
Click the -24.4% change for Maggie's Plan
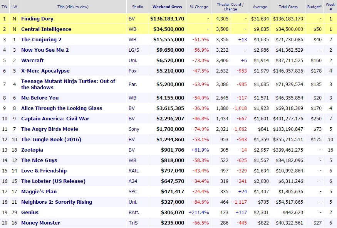point(201,192)
